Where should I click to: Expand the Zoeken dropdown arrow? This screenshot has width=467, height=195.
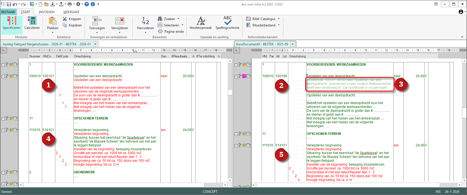[x=178, y=19]
